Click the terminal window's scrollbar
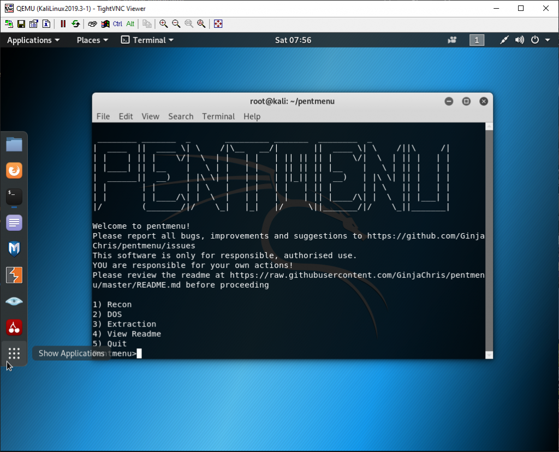Viewport: 559px width, 452px height. (x=489, y=240)
